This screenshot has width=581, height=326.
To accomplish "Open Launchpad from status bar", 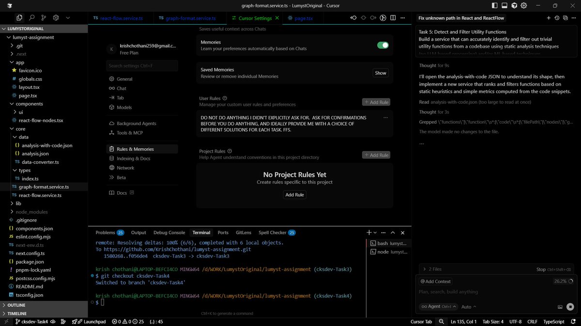I will click(x=89, y=322).
